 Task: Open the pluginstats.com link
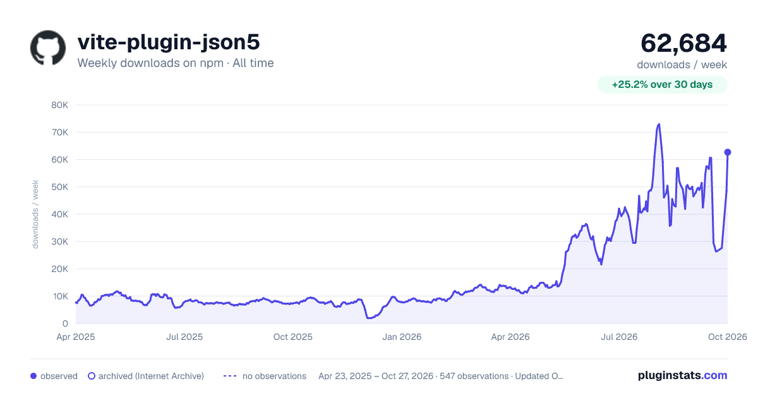(x=682, y=375)
